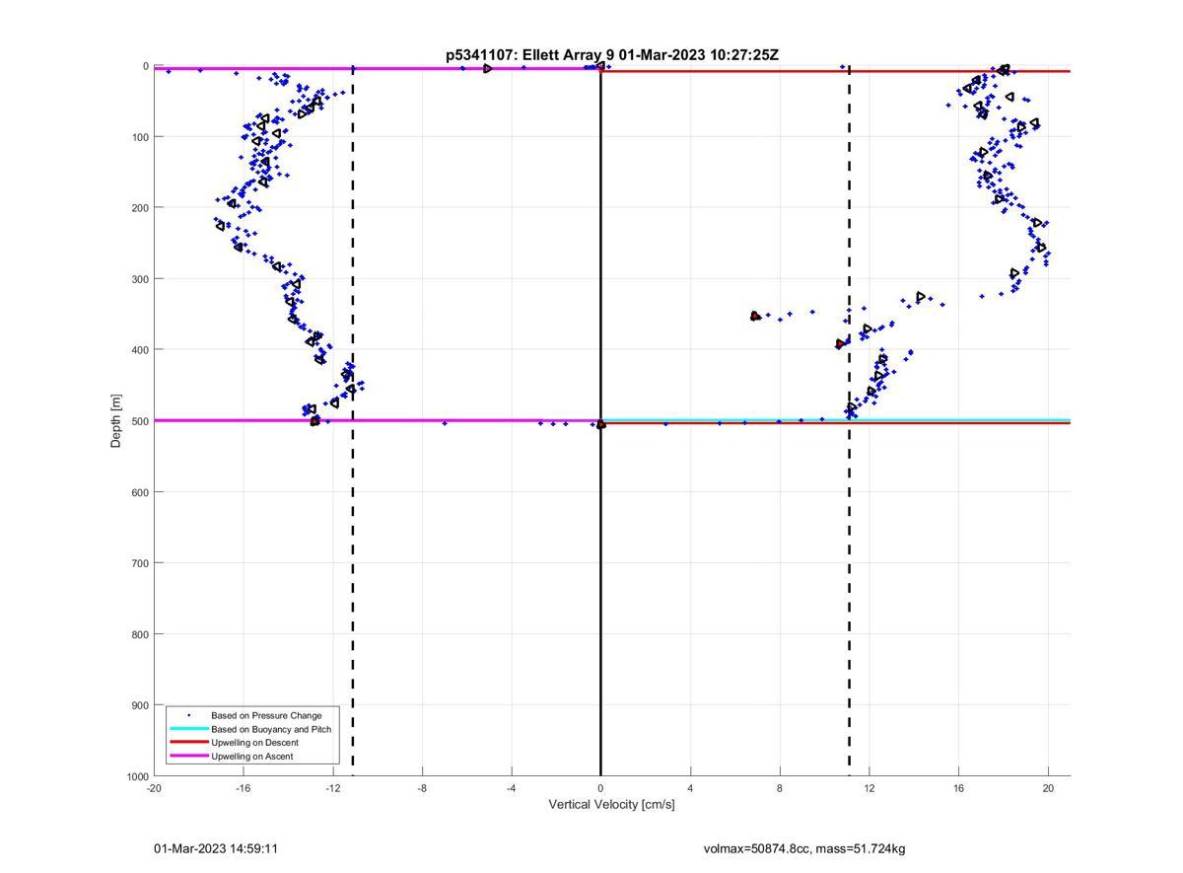1183x873 pixels.
Task: Click the x-axis tick label 16
Action: 958,788
